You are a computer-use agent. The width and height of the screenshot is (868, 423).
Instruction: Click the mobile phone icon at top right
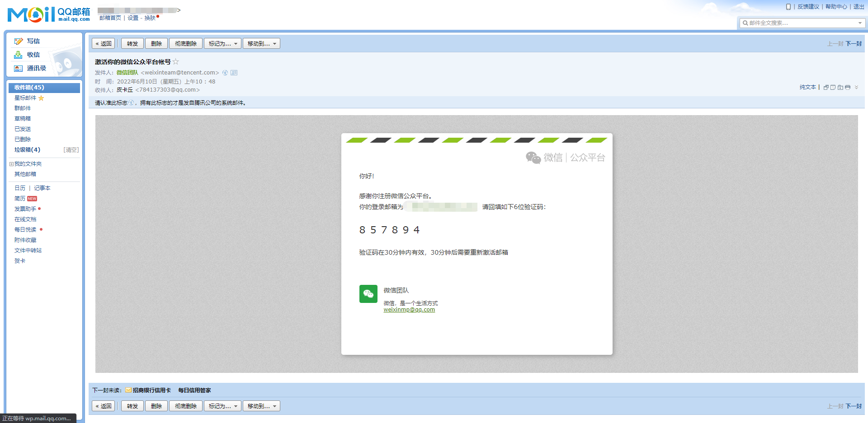tap(788, 7)
